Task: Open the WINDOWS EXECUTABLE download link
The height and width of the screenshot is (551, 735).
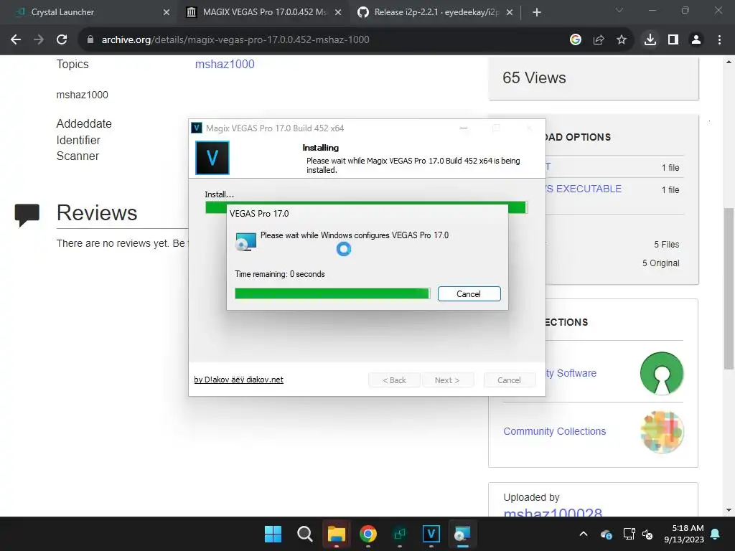Action: (584, 189)
